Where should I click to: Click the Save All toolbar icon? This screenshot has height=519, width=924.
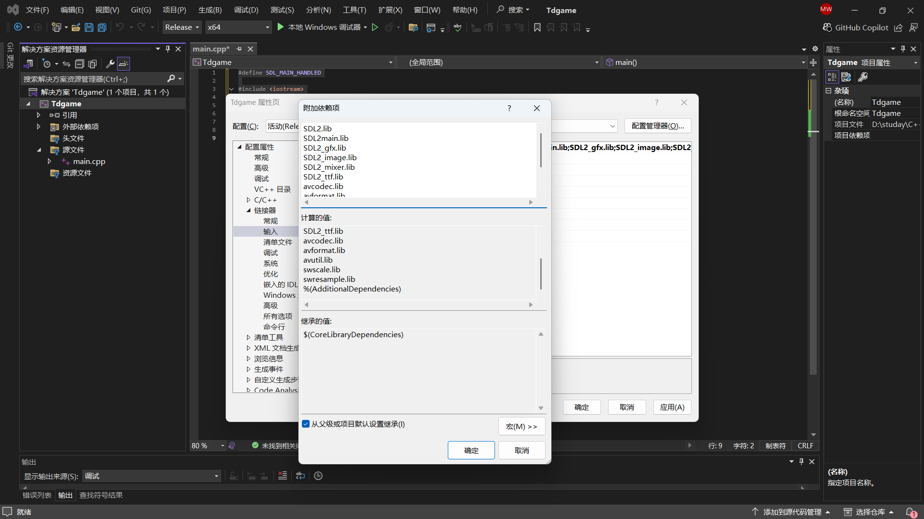point(102,27)
